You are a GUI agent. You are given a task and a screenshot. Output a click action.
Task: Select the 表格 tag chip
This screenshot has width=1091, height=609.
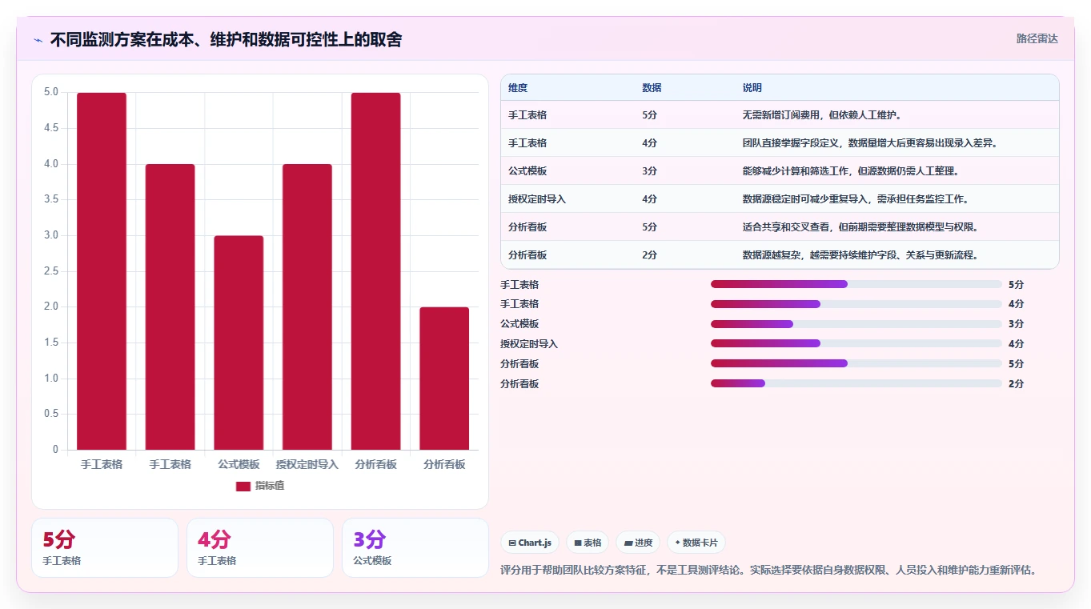tap(588, 543)
